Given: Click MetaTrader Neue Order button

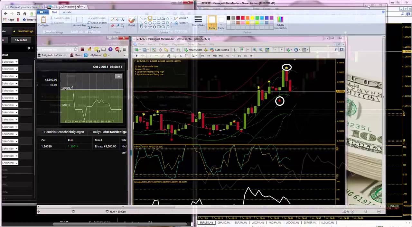Looking at the screenshot, I should click(193, 50).
